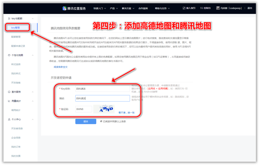Collapse the key与配额 section chevron
259x165 pixels.
(x=33, y=19)
